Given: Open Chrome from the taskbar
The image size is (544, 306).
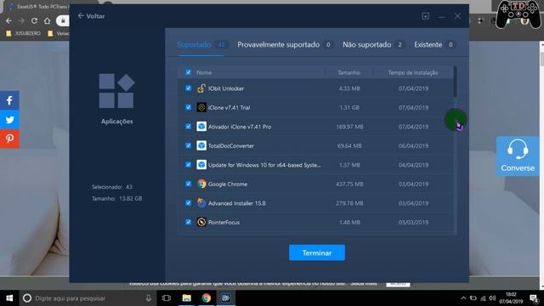Looking at the screenshot, I should click(x=206, y=298).
